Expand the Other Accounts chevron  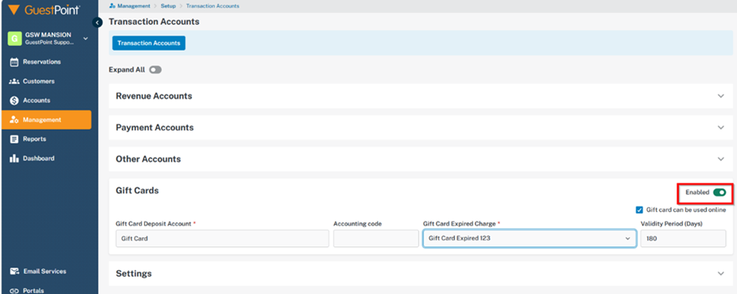click(721, 159)
